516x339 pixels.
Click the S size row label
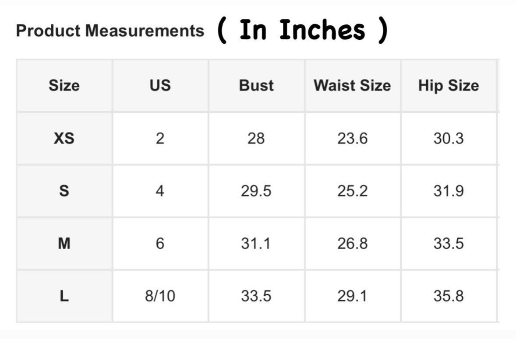tap(64, 191)
